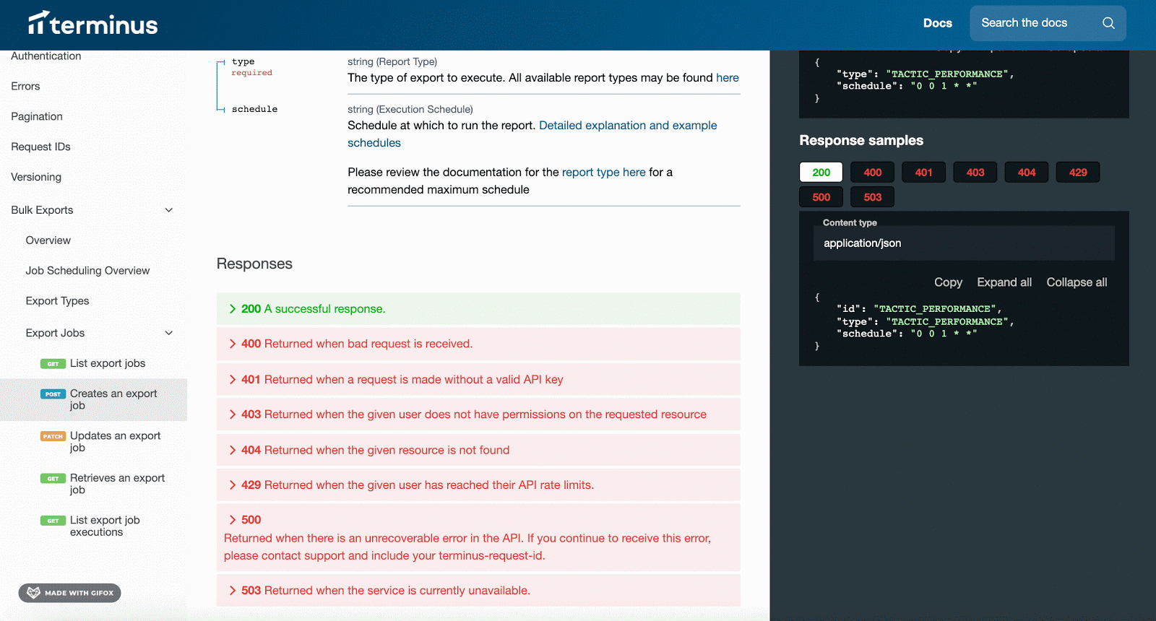
Task: Copy the response sample JSON
Action: 948,282
